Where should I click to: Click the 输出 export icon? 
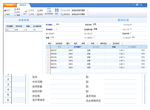pyautogui.click(x=5, y=14)
